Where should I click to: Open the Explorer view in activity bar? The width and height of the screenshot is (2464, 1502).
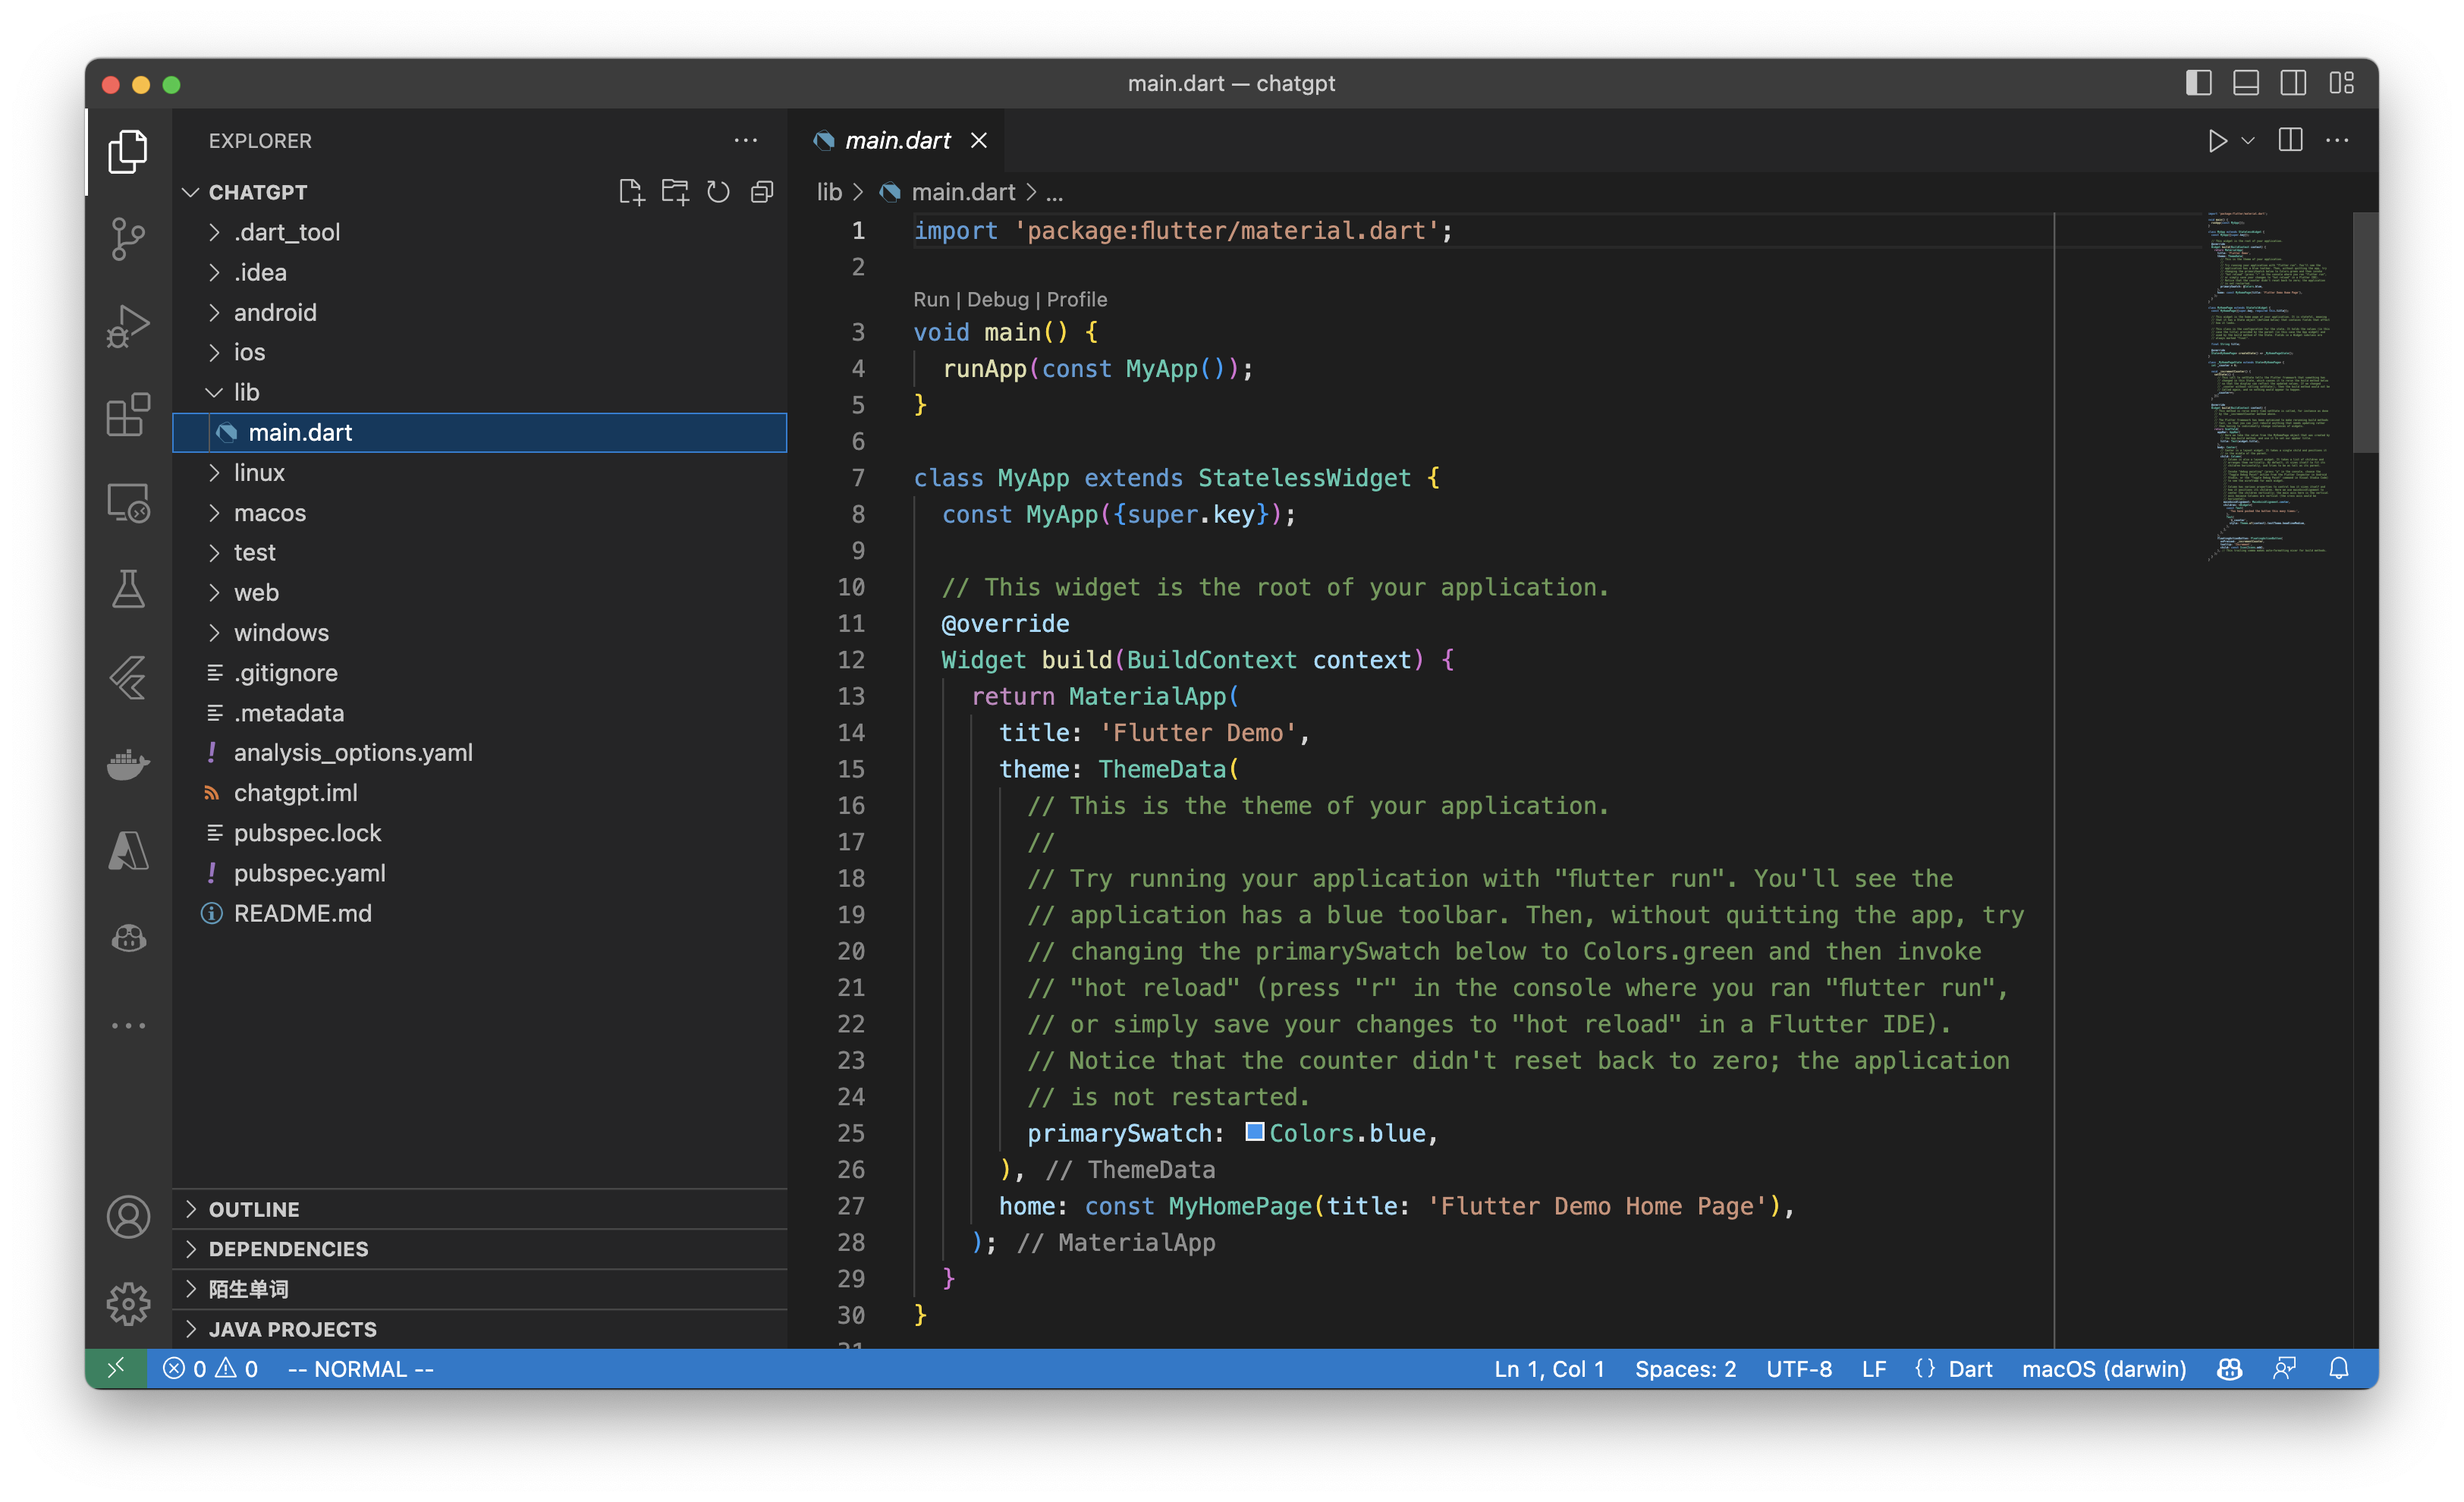pyautogui.click(x=128, y=151)
